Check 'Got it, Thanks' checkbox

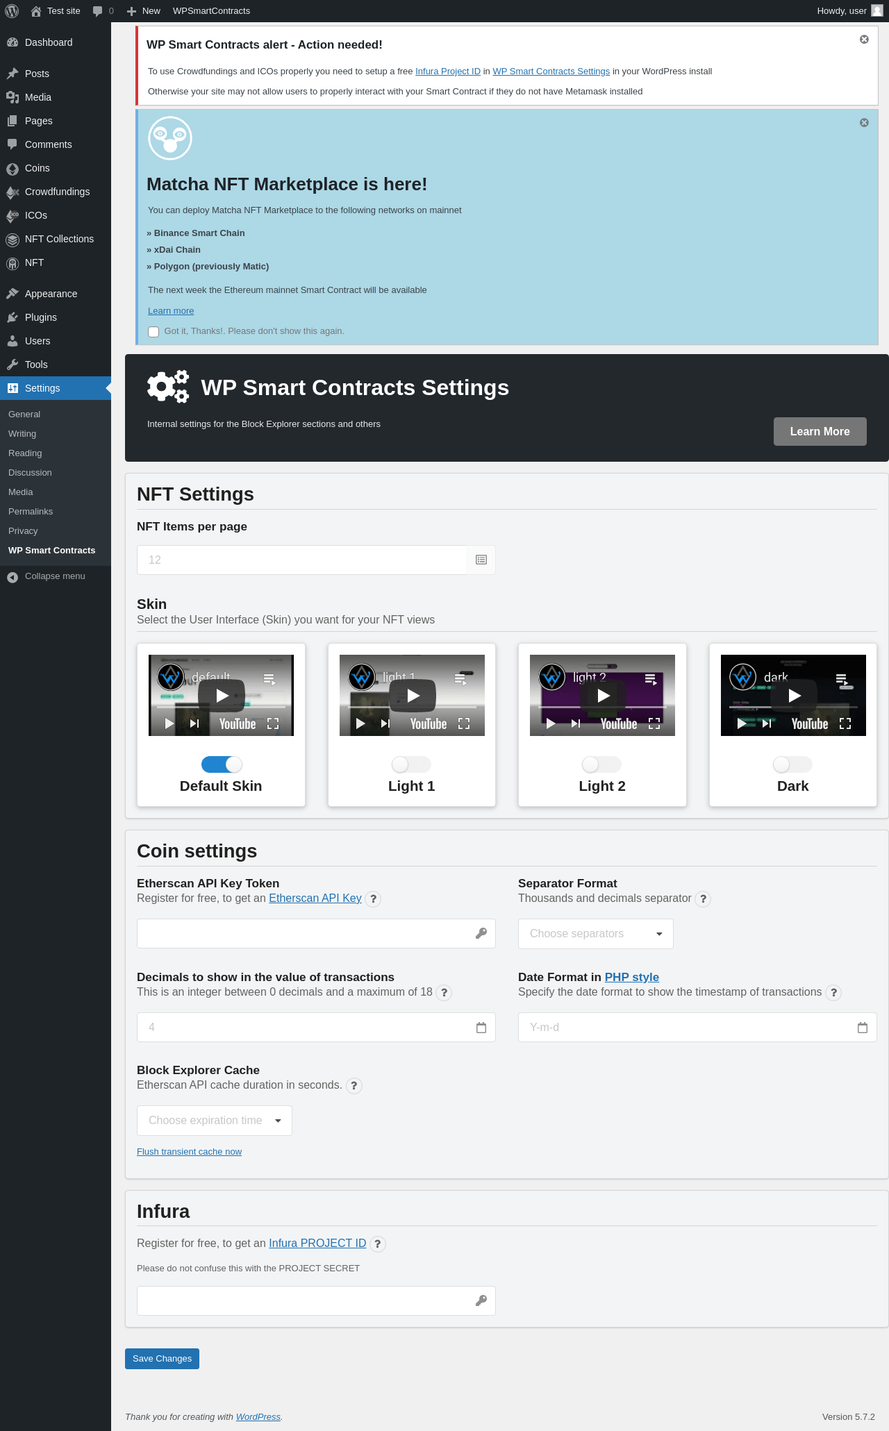(x=153, y=332)
